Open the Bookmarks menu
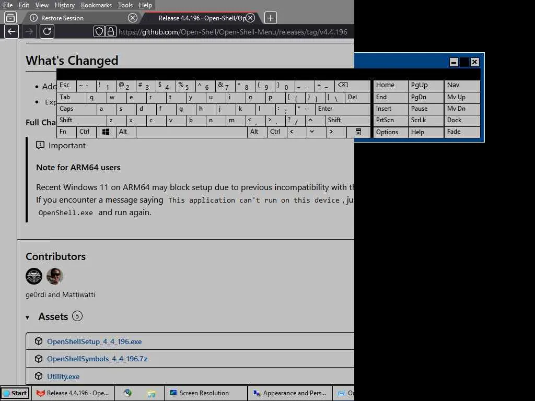The height and width of the screenshot is (401, 535). tap(96, 5)
